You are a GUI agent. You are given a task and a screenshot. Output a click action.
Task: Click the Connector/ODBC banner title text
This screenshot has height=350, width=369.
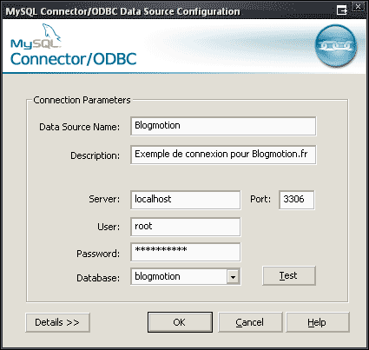(74, 59)
